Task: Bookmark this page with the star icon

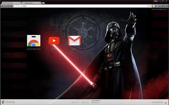Action: [x=151, y=6]
